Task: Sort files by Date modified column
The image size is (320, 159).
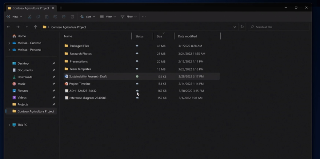Action: pos(188,36)
